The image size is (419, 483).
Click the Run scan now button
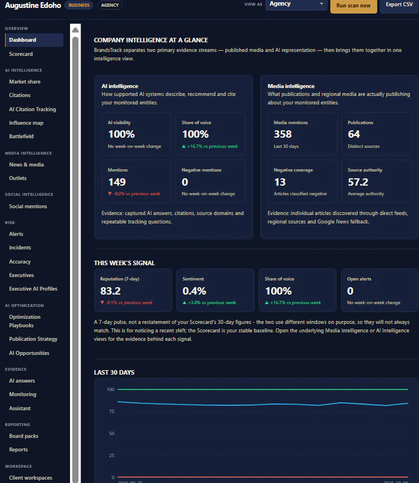click(x=353, y=6)
